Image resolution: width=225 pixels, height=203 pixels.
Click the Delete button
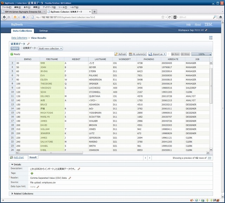[15, 48]
